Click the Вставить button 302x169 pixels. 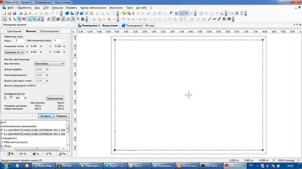pyautogui.click(x=46, y=116)
